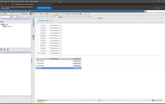
Task: Open the Table menu
Action: pyautogui.click(x=16, y=11)
